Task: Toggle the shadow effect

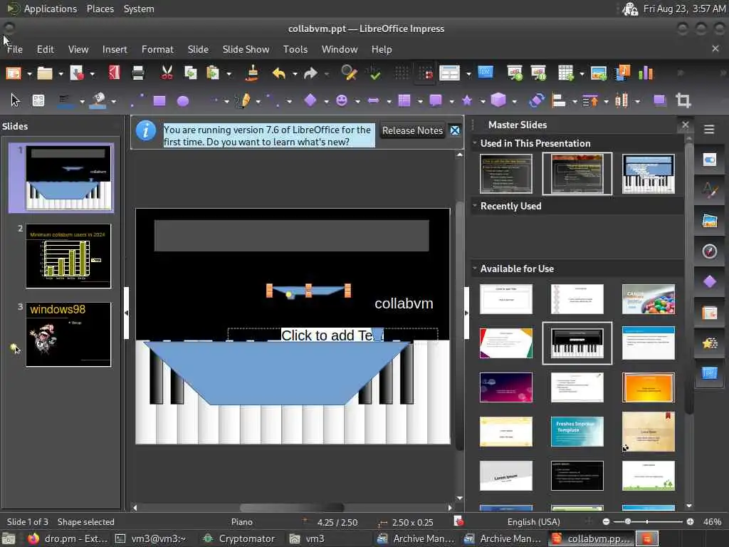Action: point(659,100)
